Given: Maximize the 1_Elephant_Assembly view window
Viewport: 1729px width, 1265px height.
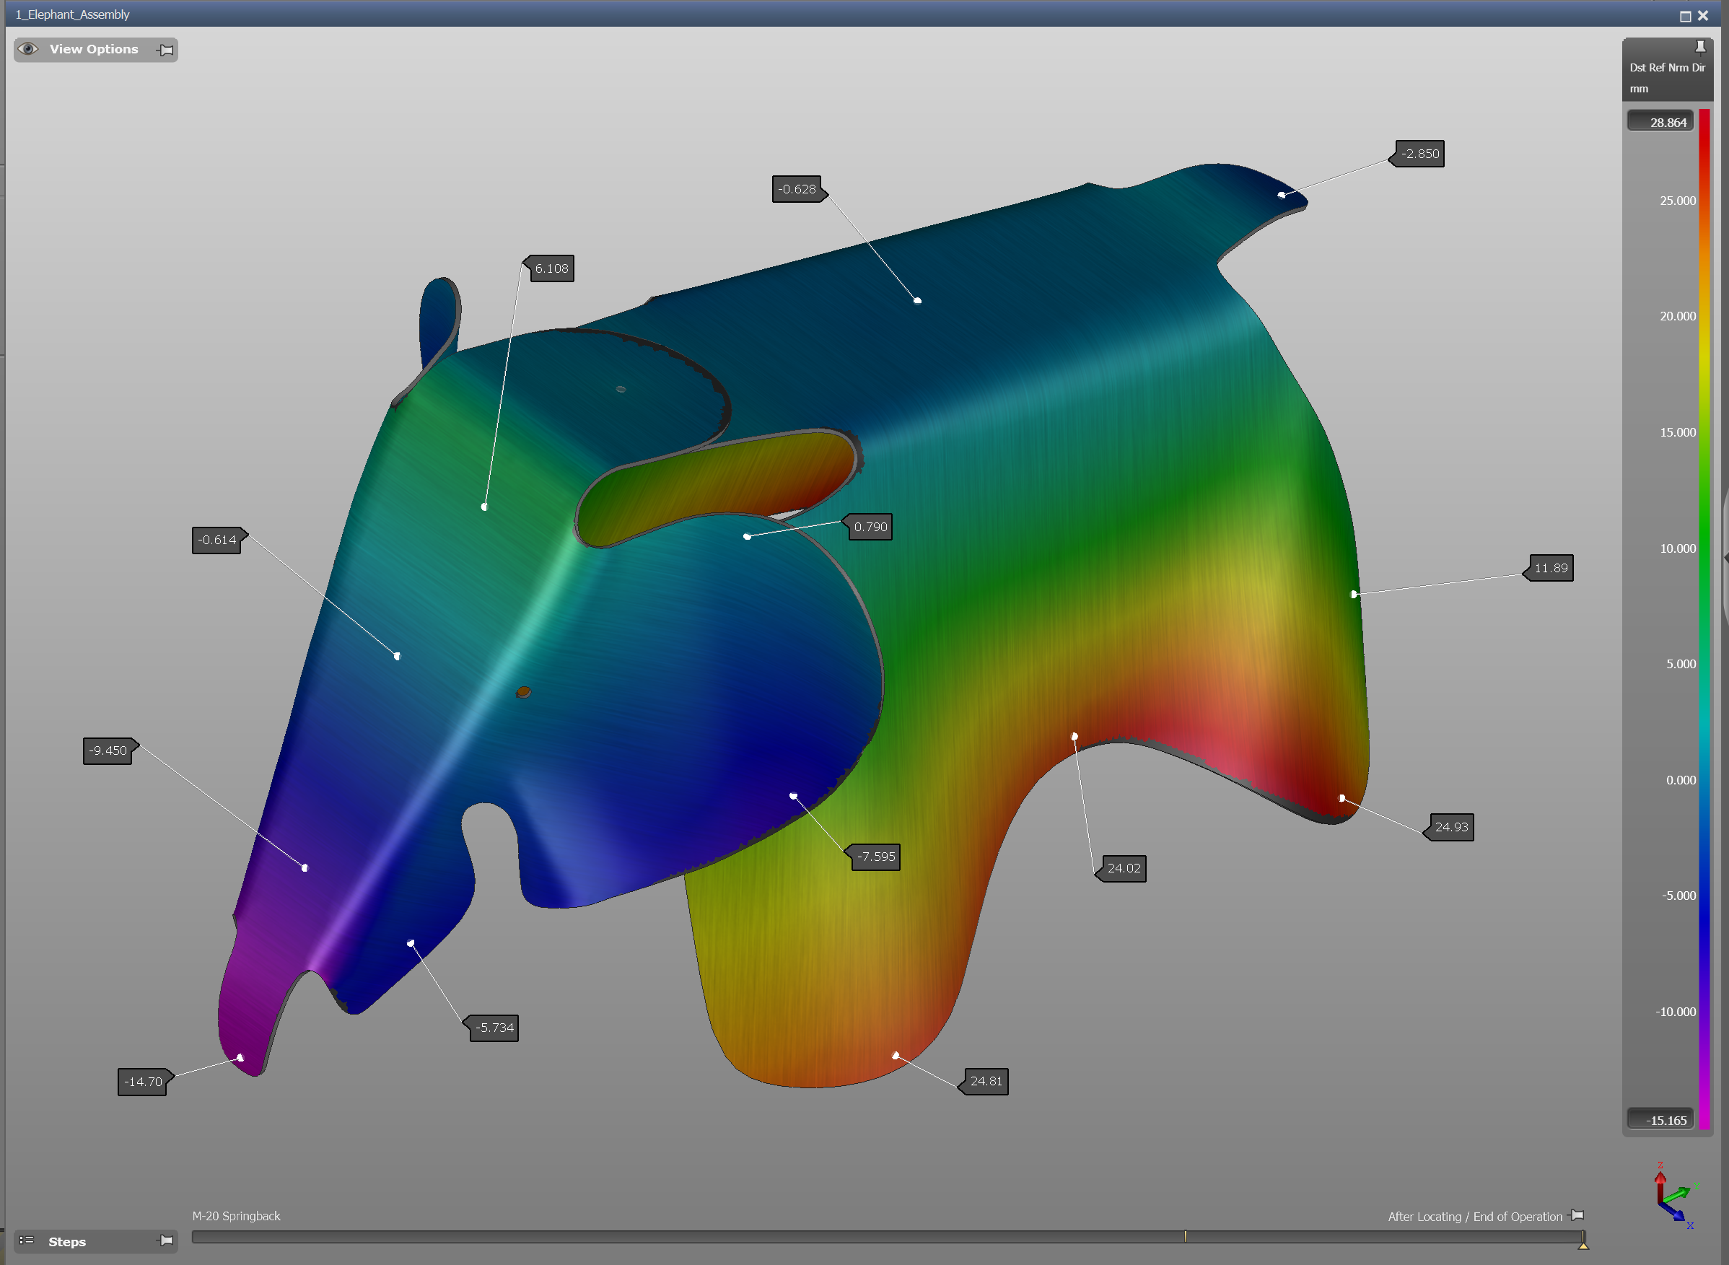Looking at the screenshot, I should (1686, 15).
